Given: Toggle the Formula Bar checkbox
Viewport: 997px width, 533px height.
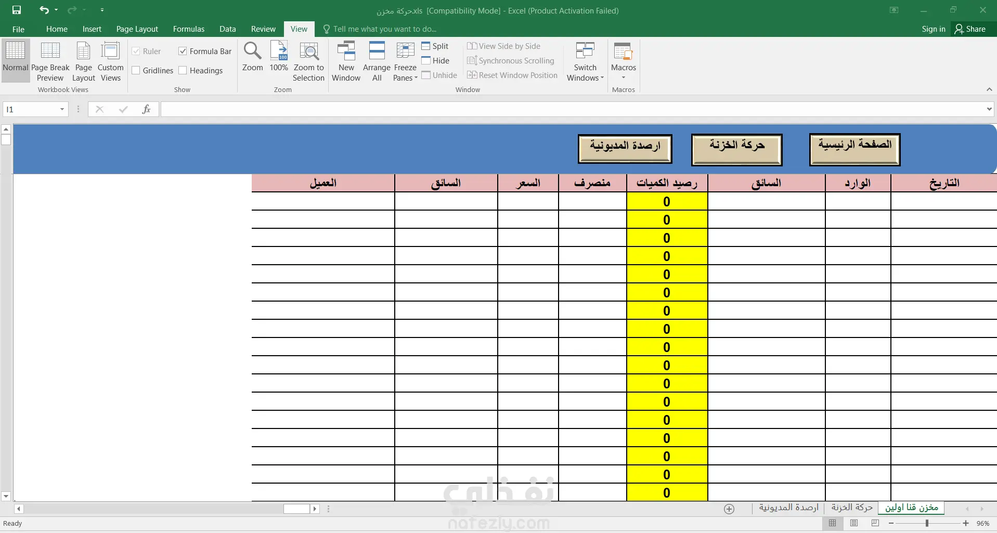Looking at the screenshot, I should pos(183,51).
